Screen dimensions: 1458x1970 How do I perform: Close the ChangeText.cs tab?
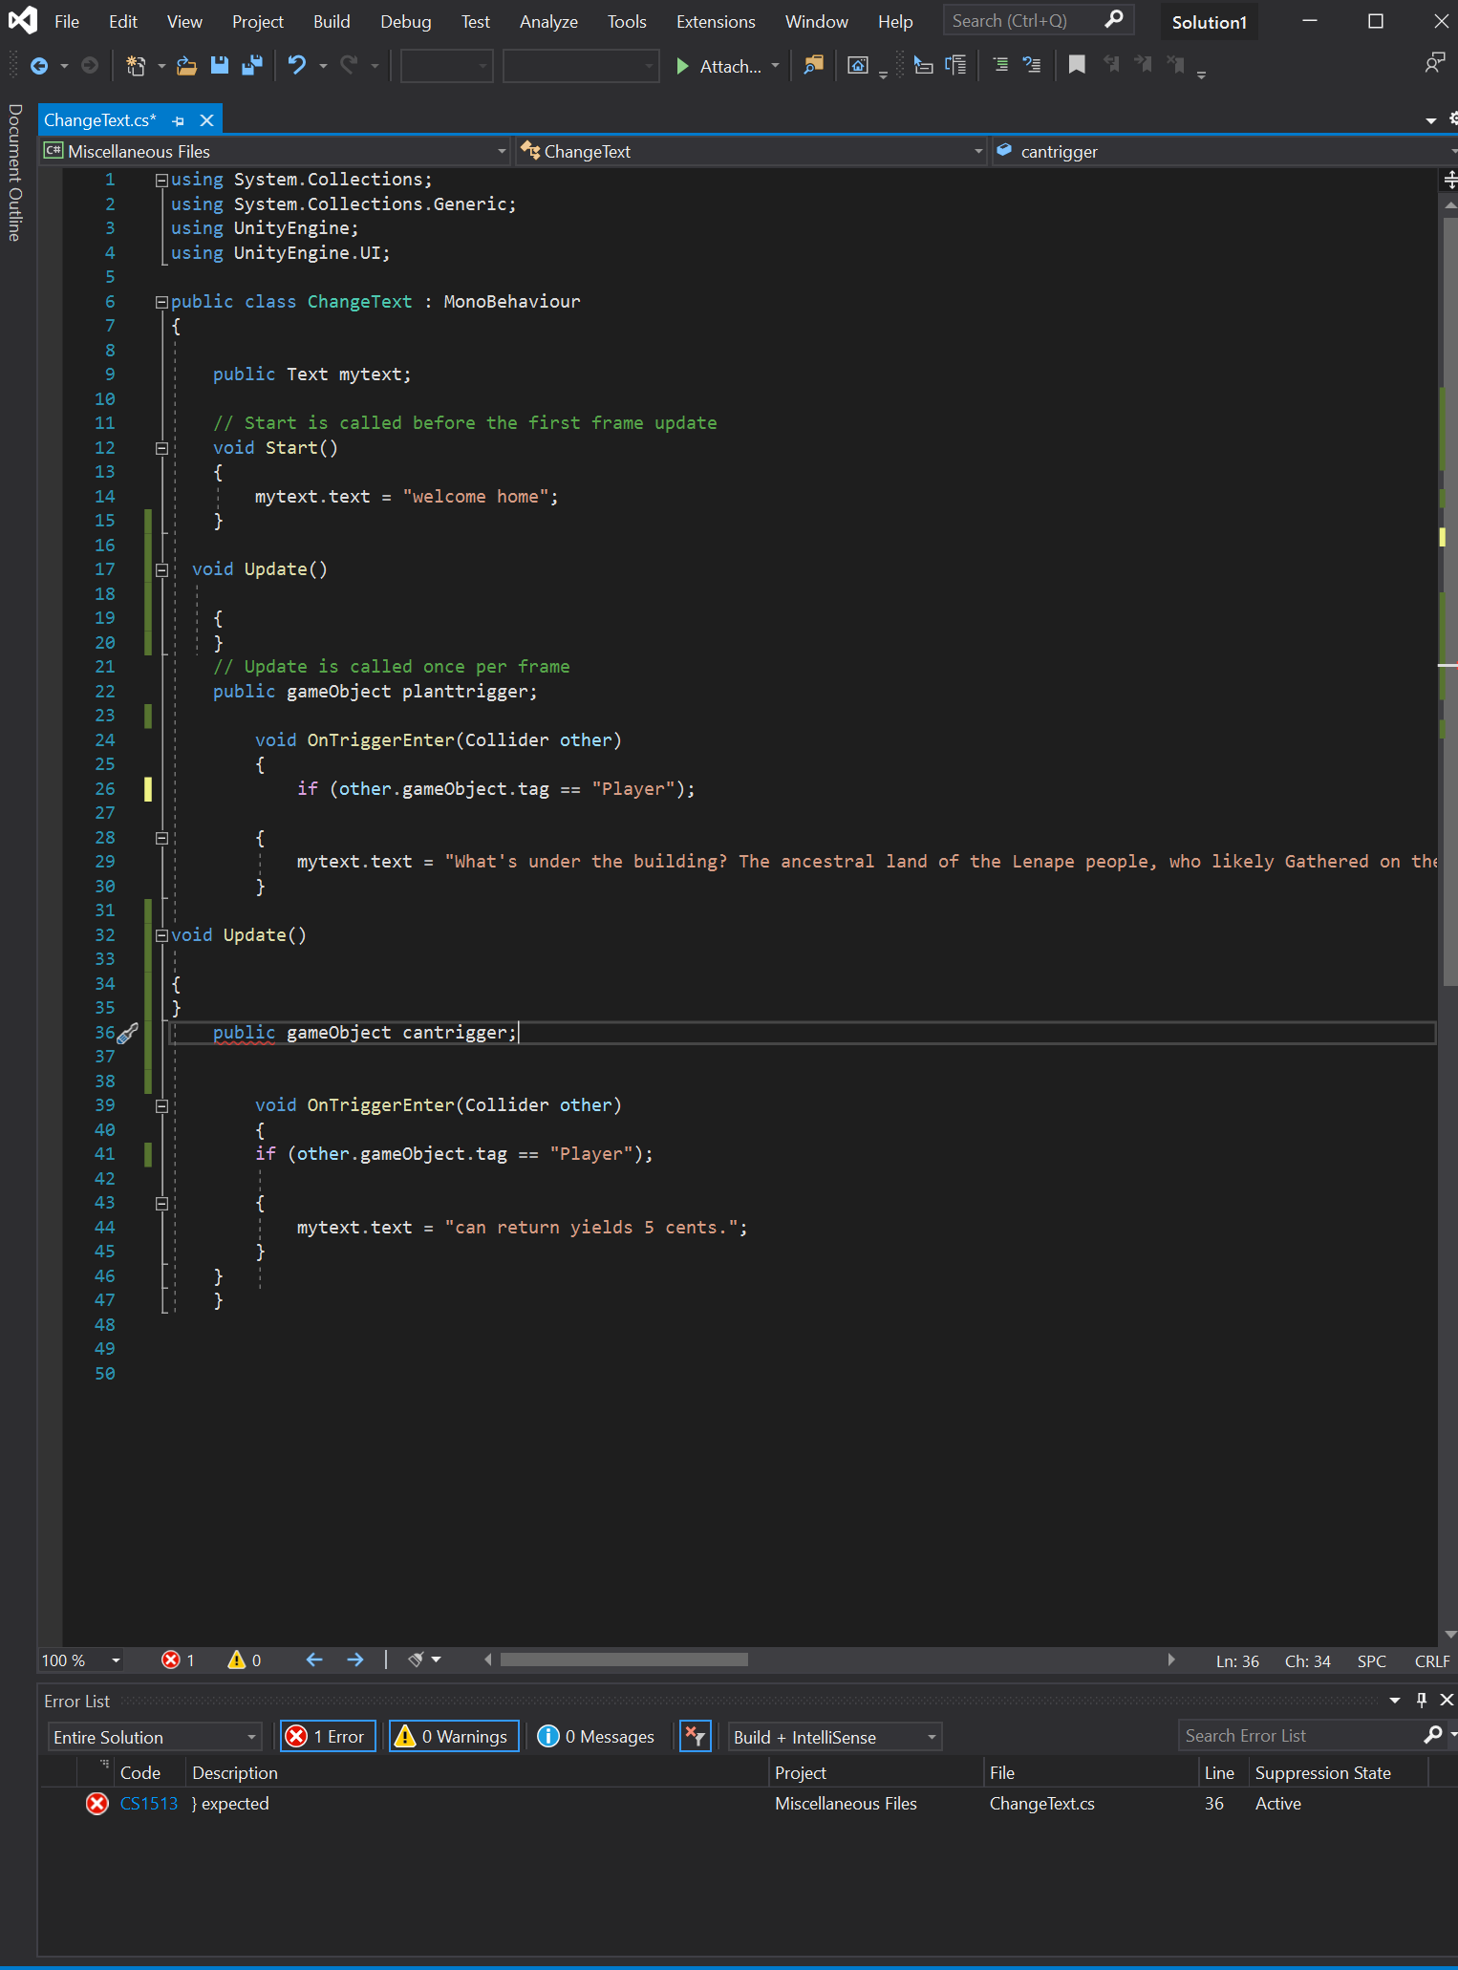pos(206,120)
